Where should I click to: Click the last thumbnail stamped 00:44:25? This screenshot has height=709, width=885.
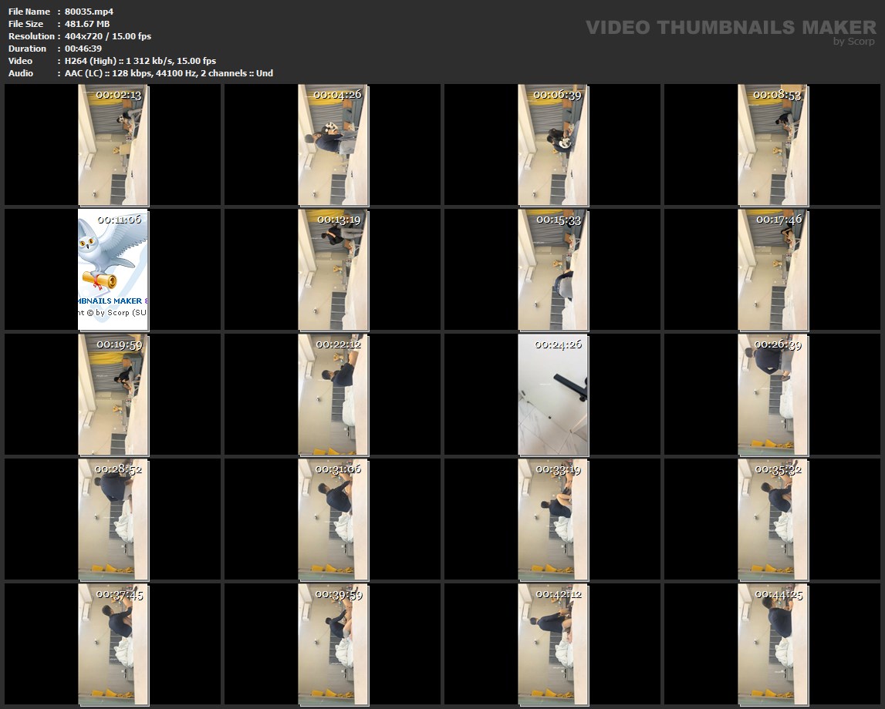point(772,645)
